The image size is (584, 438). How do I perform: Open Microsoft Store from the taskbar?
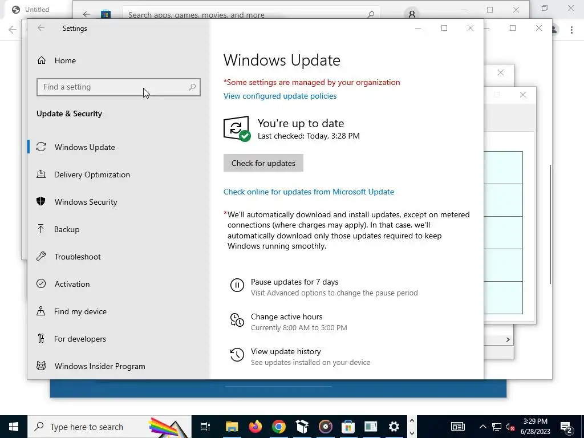pyautogui.click(x=348, y=427)
